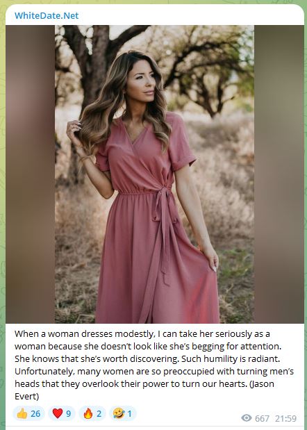The width and height of the screenshot is (307, 430).
Task: Open the WhiteDate.Net channel name link
Action: point(47,15)
